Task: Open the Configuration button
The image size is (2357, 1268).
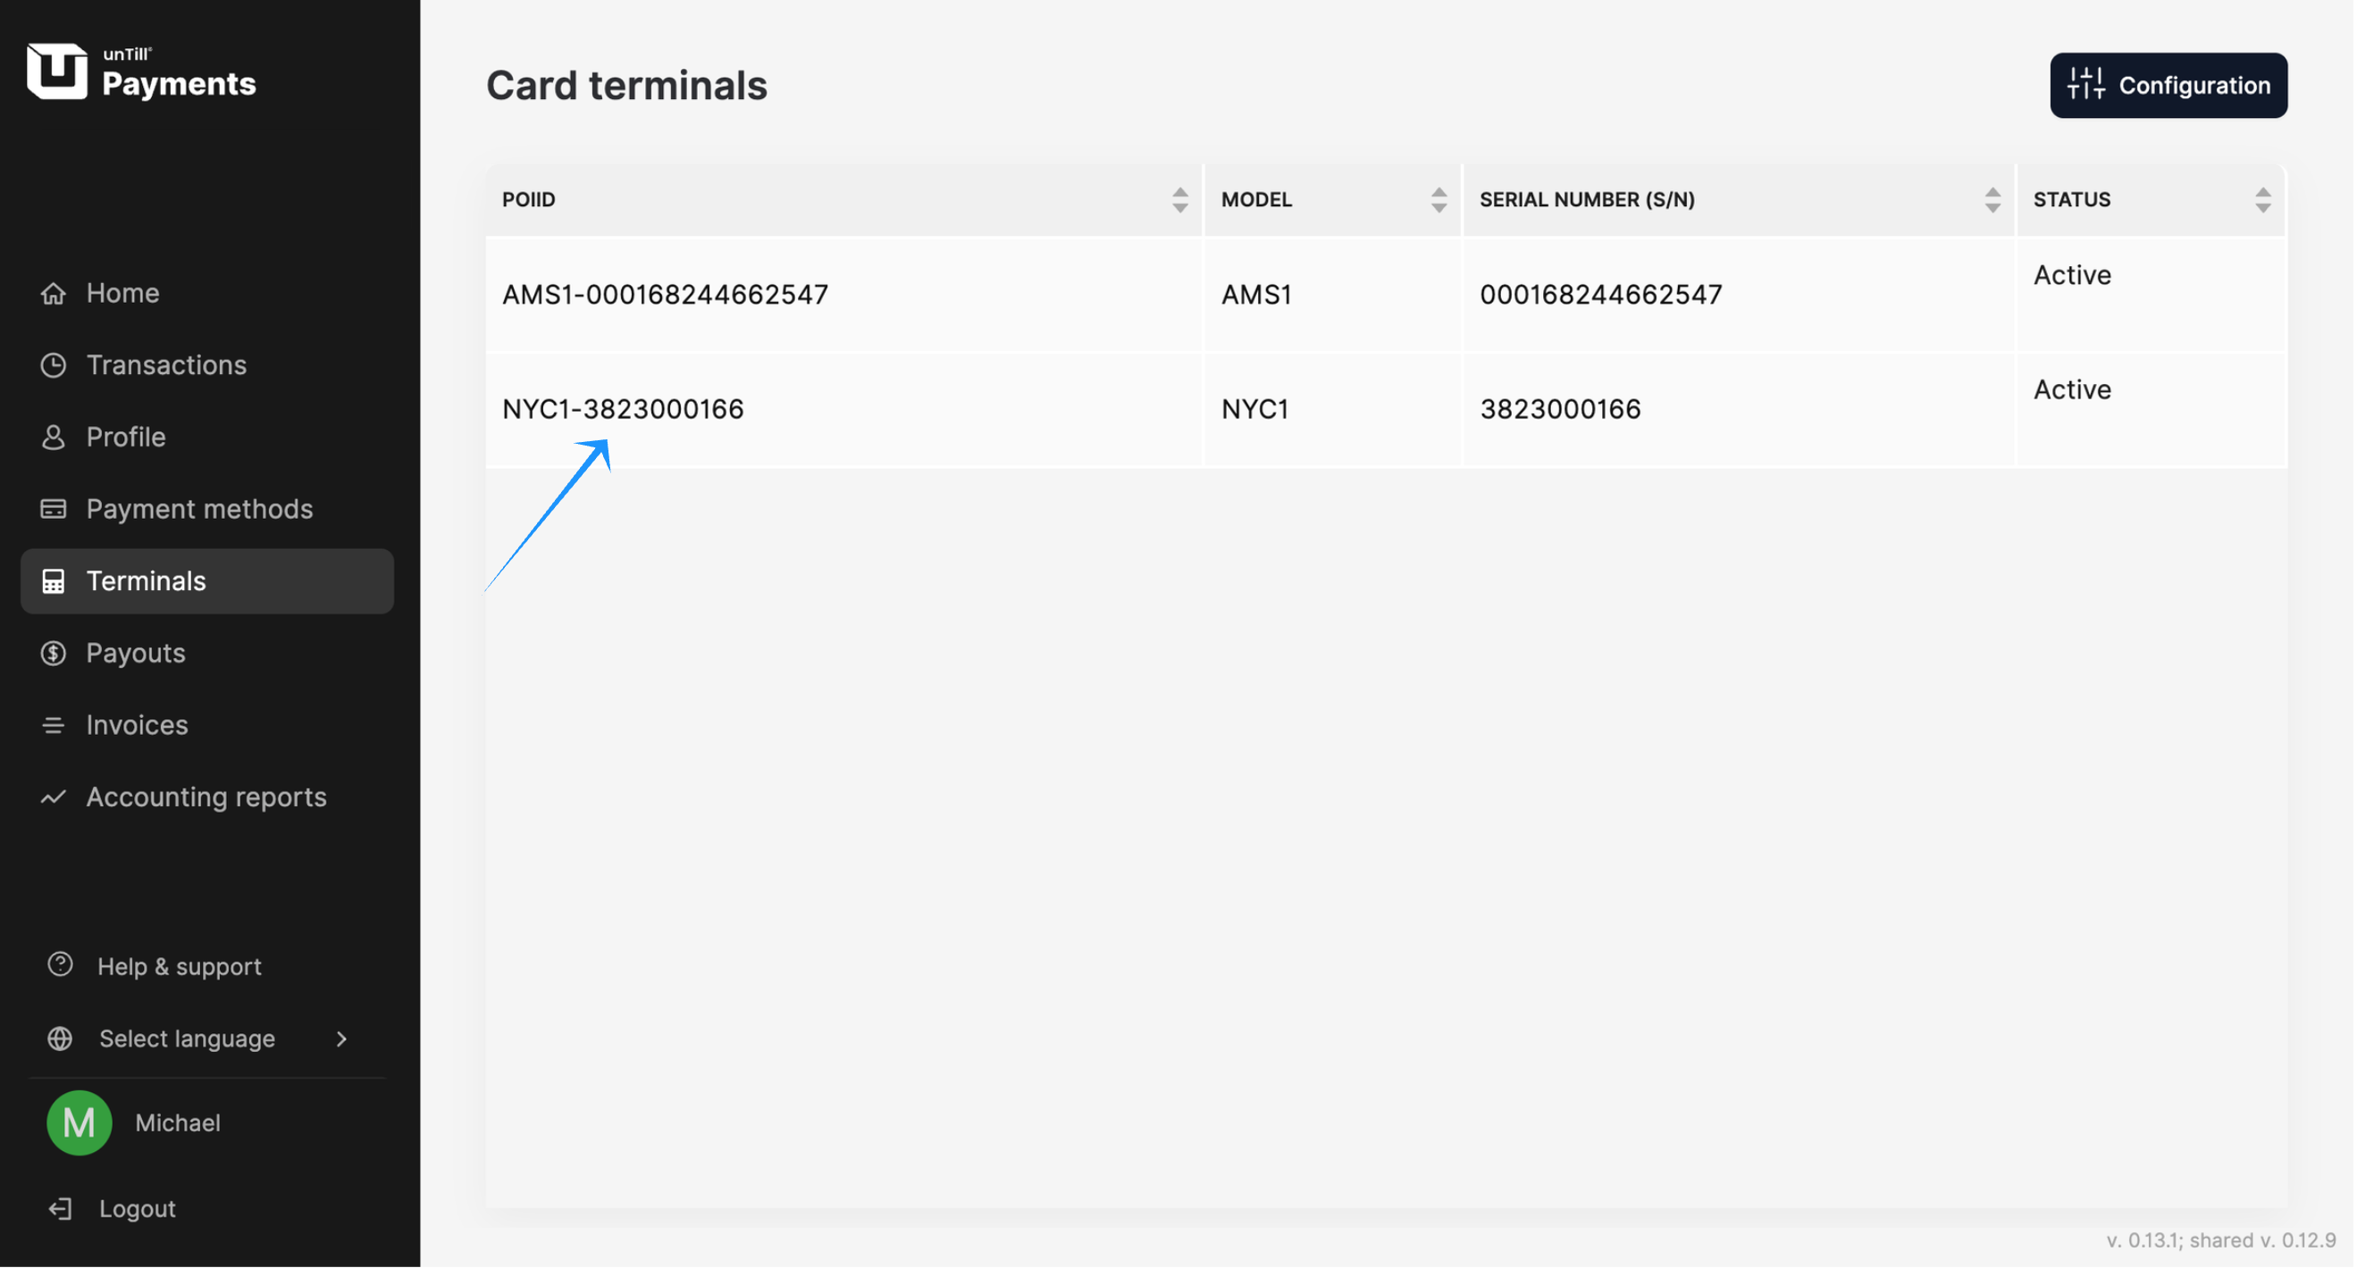Action: [2169, 85]
